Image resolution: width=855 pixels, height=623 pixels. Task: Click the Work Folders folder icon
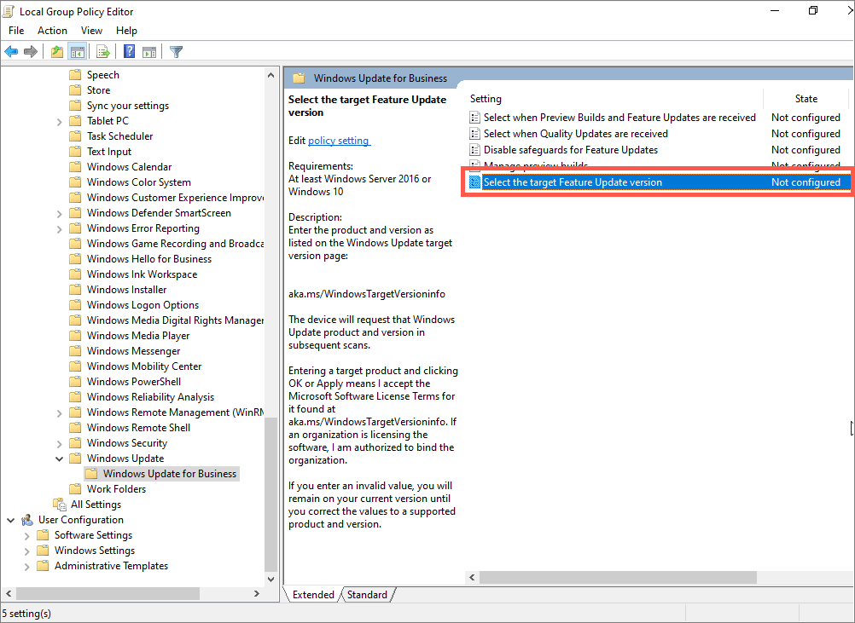pos(75,489)
